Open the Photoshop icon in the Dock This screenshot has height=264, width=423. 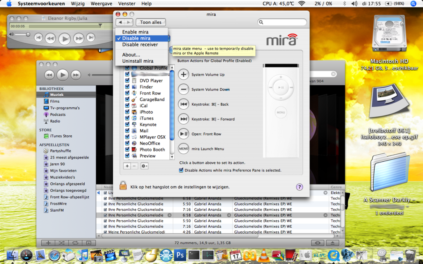point(180,254)
